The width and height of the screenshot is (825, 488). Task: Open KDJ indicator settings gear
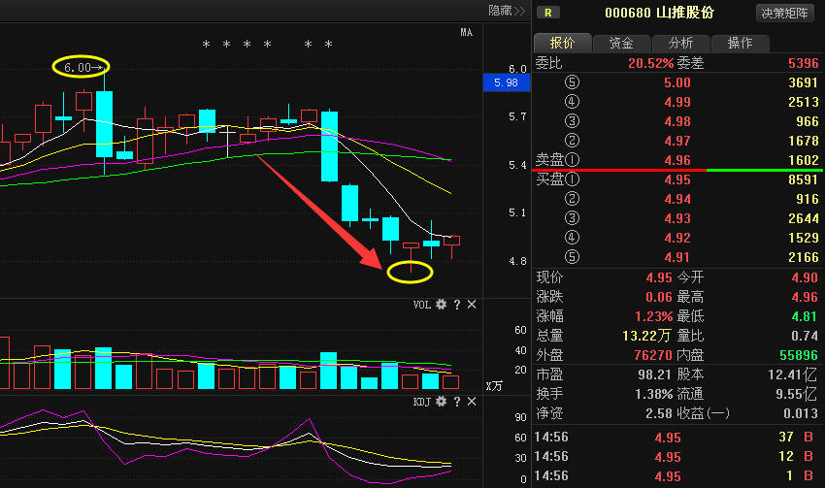(441, 401)
